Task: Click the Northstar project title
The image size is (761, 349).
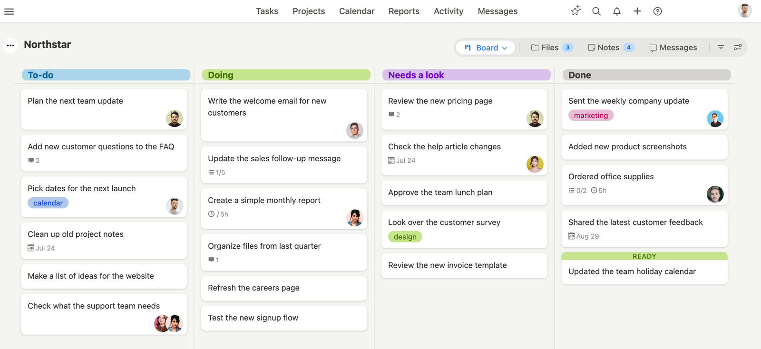Action: click(x=48, y=45)
